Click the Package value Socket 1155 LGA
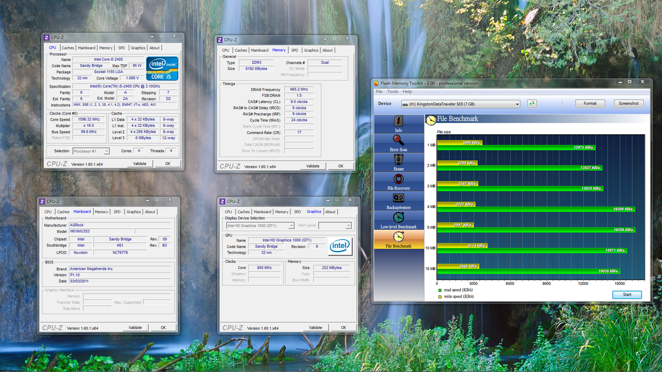662x372 pixels. point(108,72)
